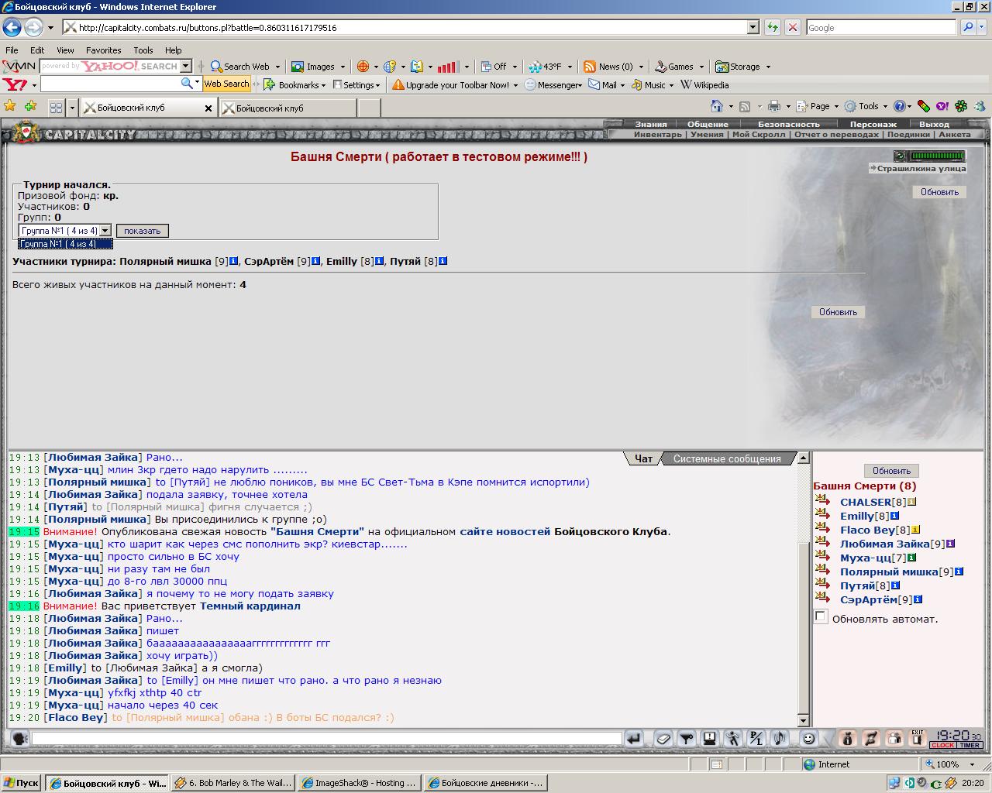Click the EXIT door icon
Screen dimensions: 992x793
918,739
